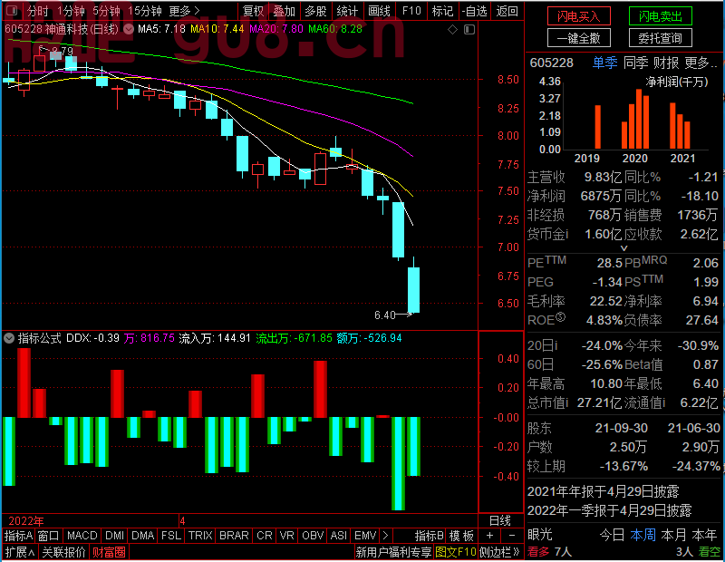Switch the indicator to CR

coord(265,536)
